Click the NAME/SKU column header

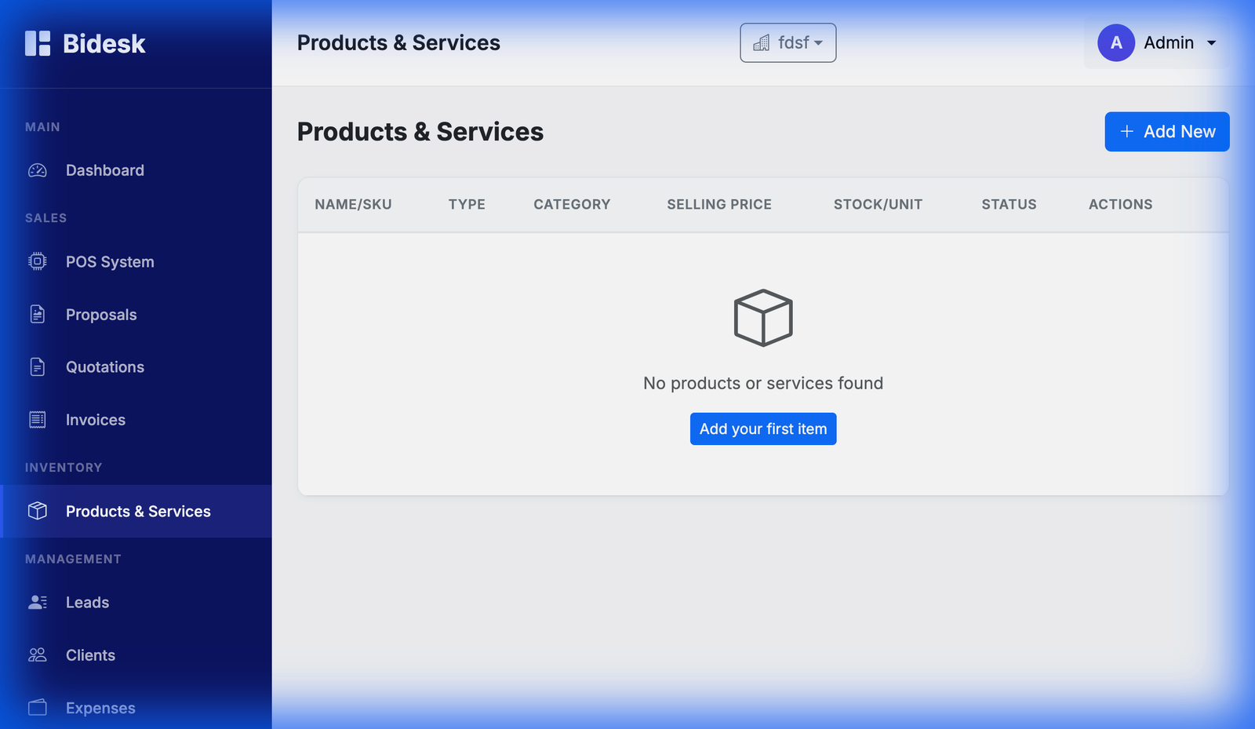click(353, 204)
